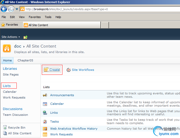
Task: Open the doc breadcrumb link
Action: click(x=18, y=46)
